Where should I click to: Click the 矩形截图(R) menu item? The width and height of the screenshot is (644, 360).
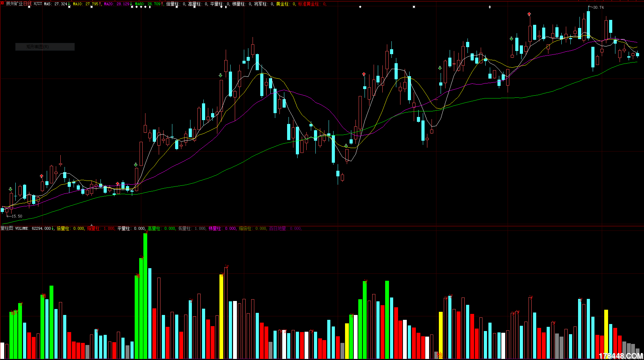click(45, 47)
